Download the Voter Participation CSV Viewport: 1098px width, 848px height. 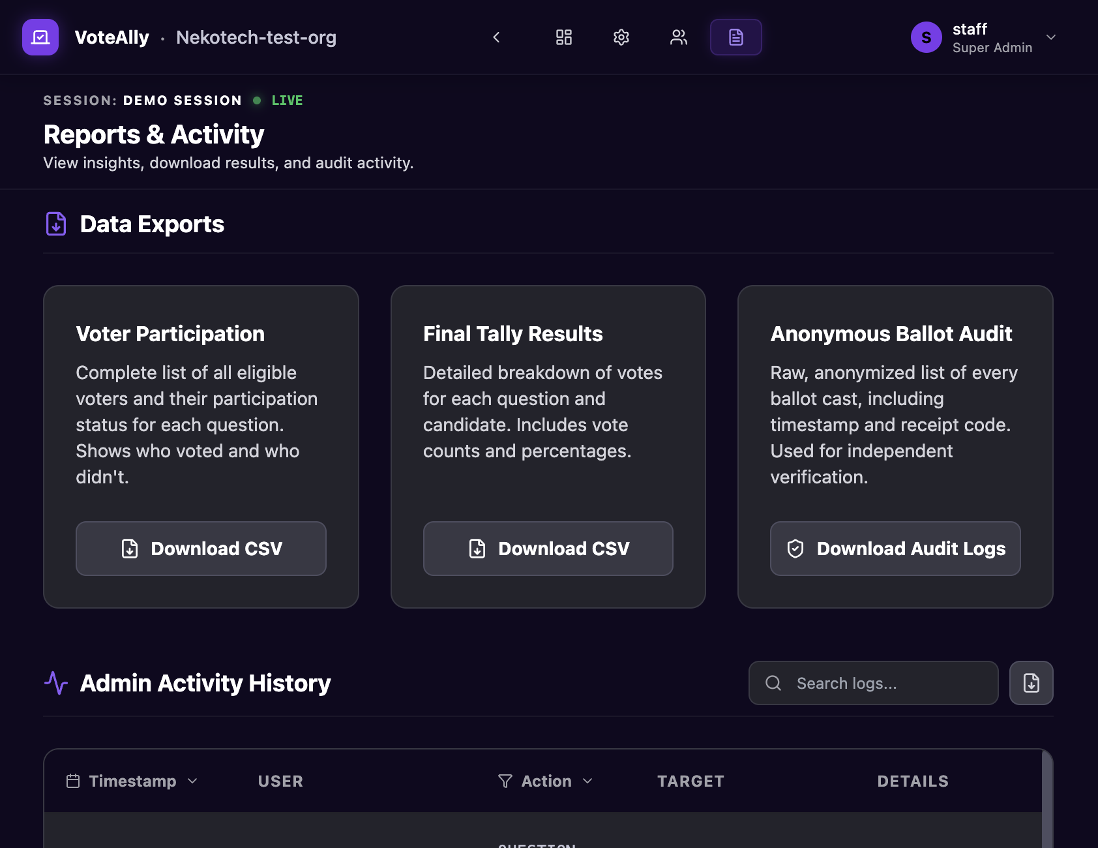[x=200, y=548]
